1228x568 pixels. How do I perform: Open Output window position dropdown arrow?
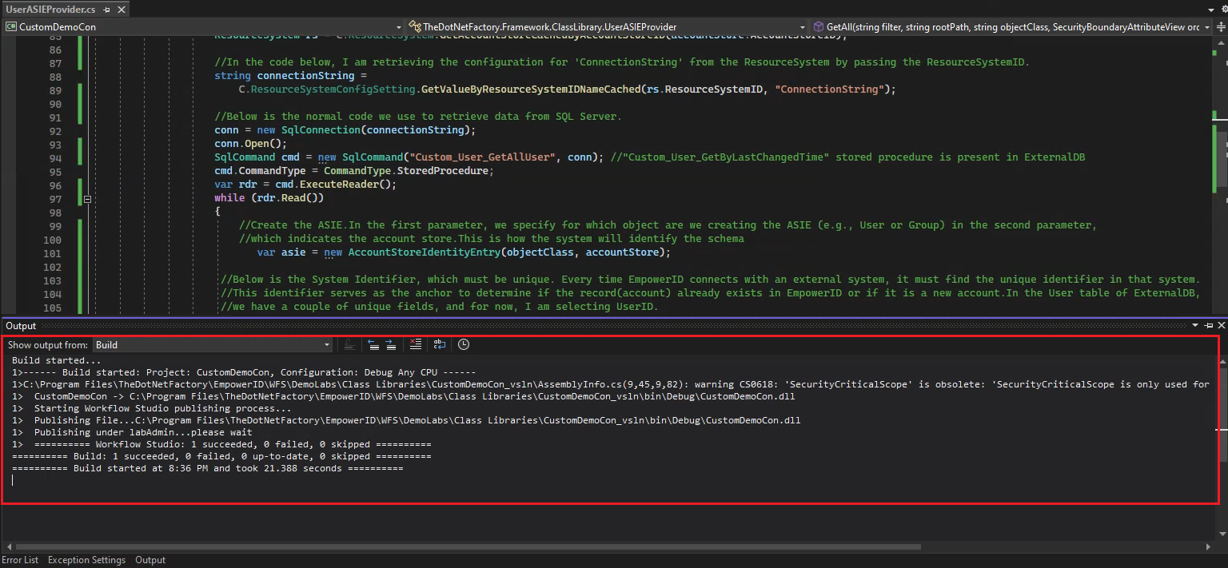pos(1195,326)
